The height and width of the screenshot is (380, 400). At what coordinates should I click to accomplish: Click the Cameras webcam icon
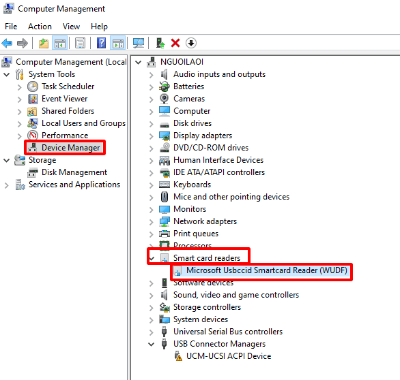(x=165, y=99)
